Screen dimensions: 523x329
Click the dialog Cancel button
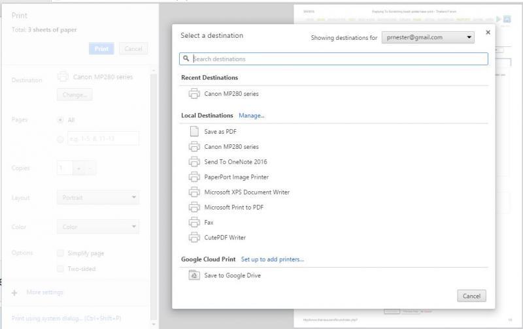pyautogui.click(x=471, y=296)
